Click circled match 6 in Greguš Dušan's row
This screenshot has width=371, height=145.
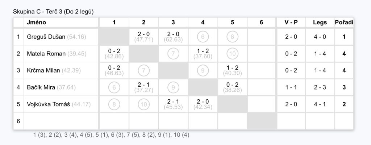pos(203,37)
